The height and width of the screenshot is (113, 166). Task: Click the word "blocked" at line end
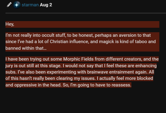(145, 78)
